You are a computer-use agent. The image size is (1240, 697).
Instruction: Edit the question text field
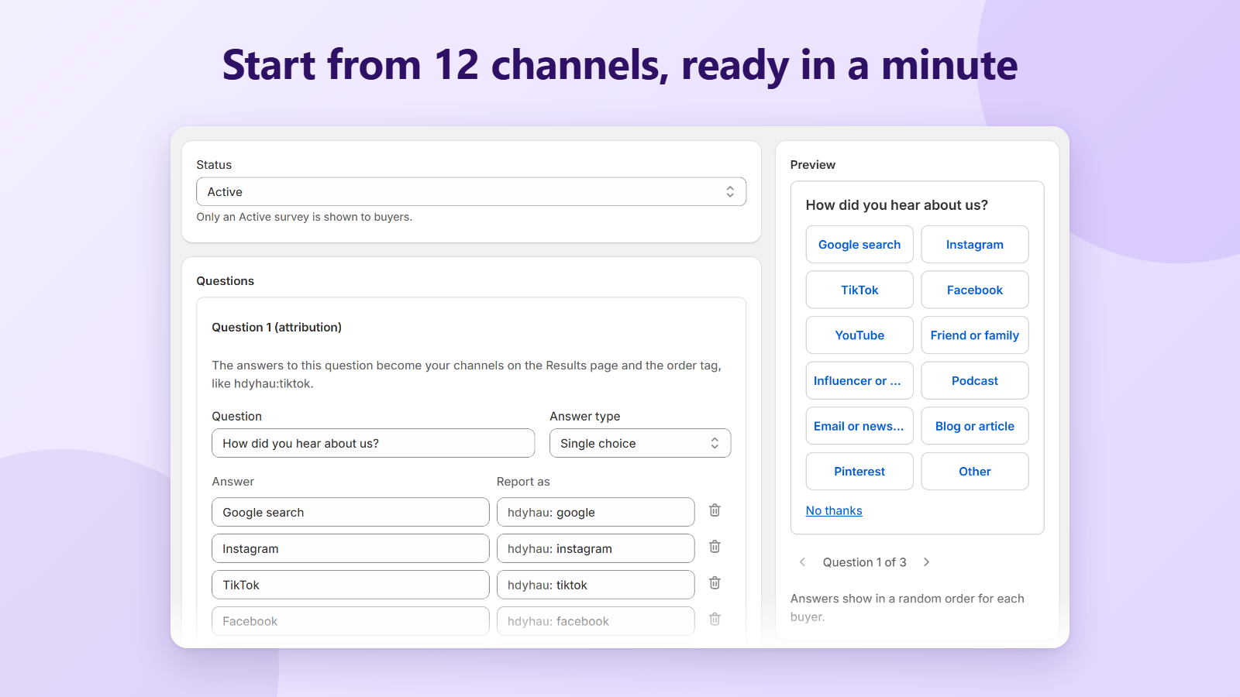click(x=374, y=443)
